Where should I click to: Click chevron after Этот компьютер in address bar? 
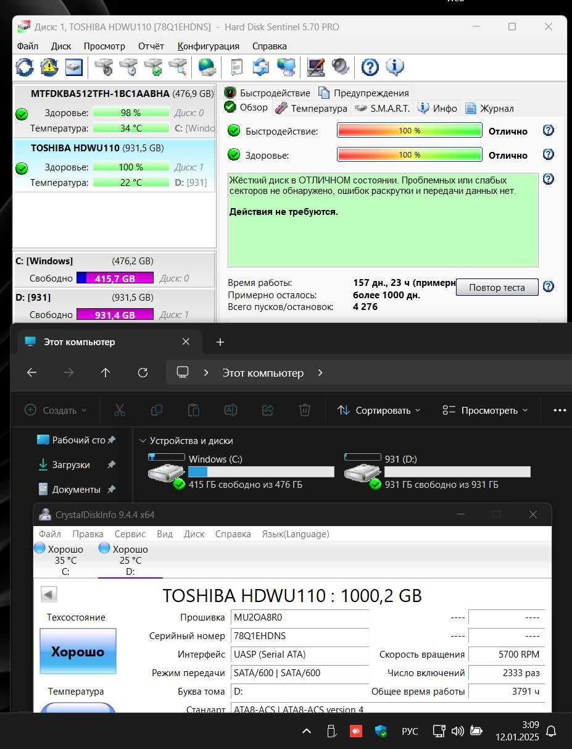pyautogui.click(x=320, y=373)
